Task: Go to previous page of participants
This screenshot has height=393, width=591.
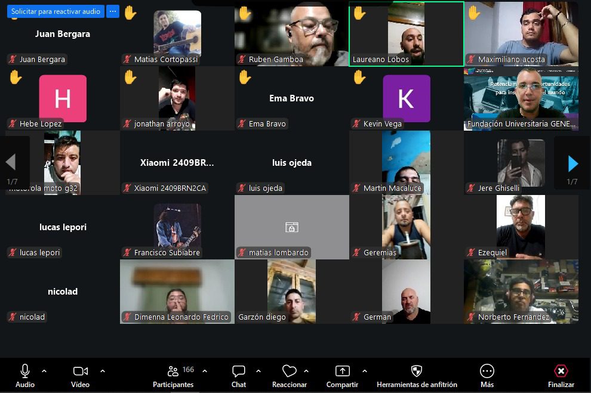Action: point(11,162)
